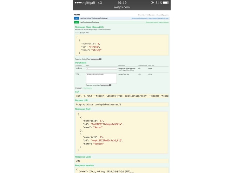Open the /api/users/{user}/categories/{category} path
The image size is (244, 173).
(94, 18)
